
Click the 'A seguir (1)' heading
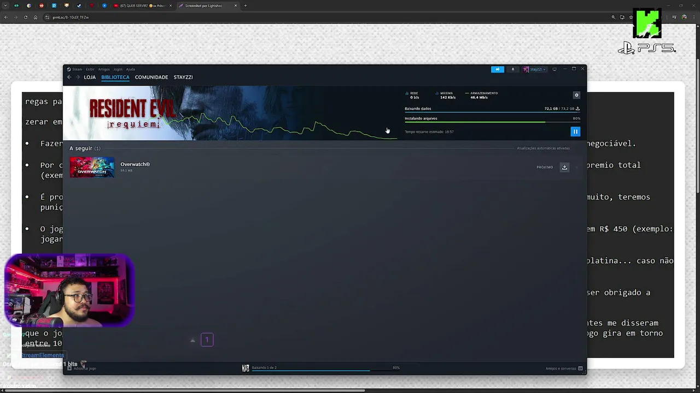[85, 148]
